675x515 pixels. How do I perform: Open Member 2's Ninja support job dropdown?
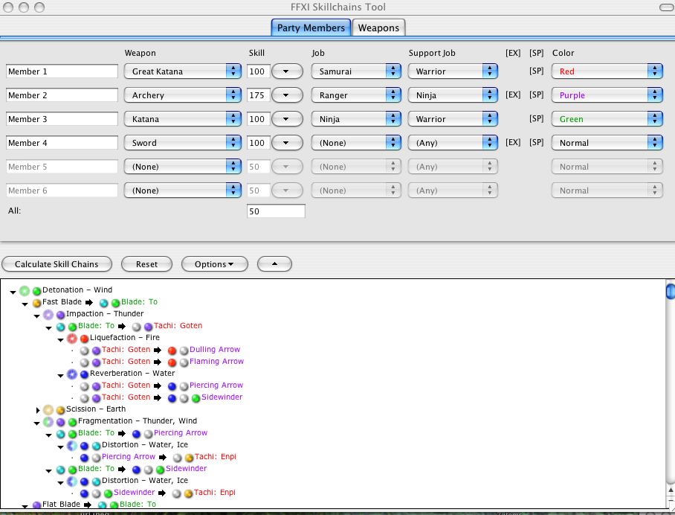pyautogui.click(x=453, y=95)
